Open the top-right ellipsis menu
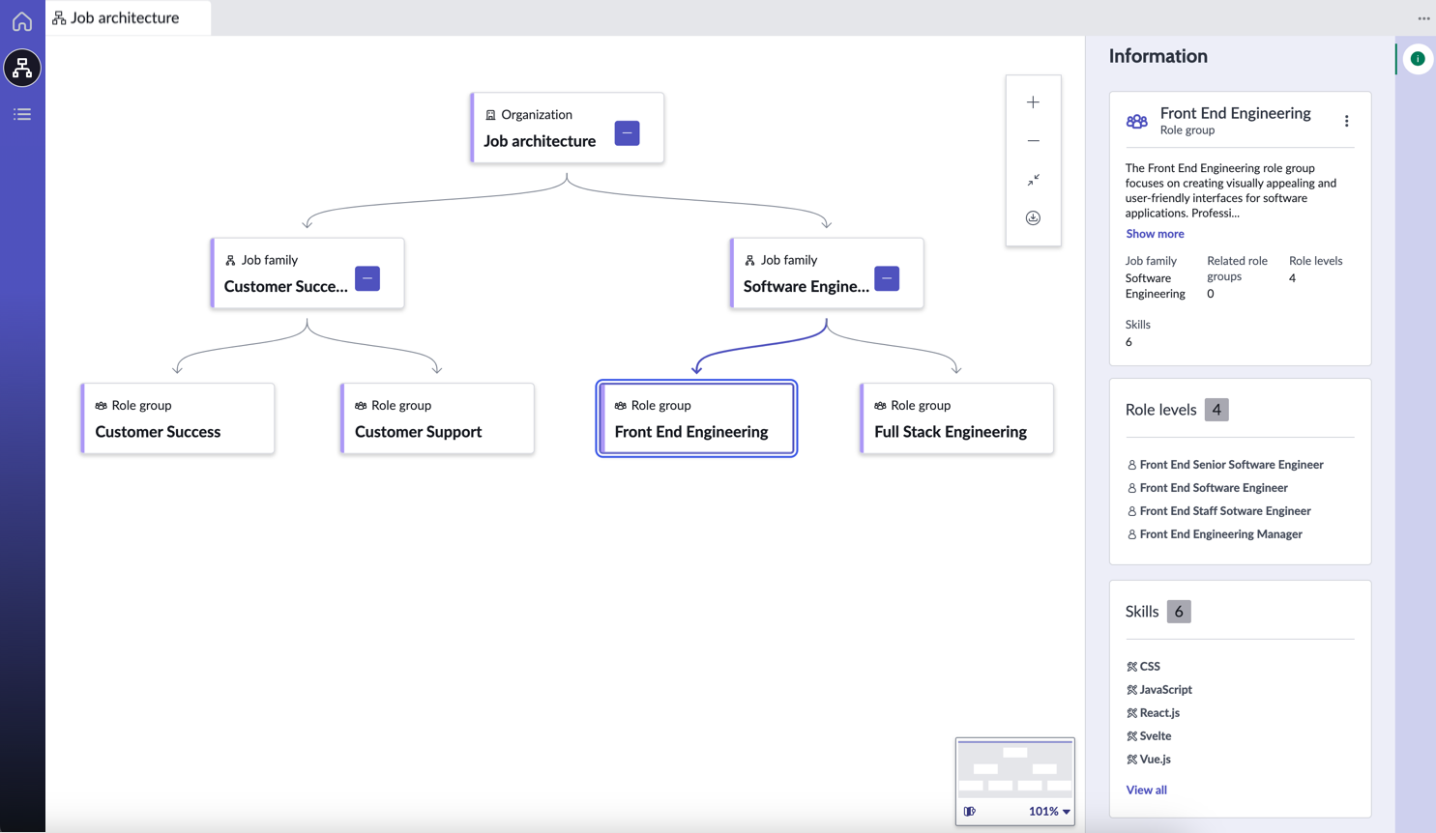 coord(1423,18)
